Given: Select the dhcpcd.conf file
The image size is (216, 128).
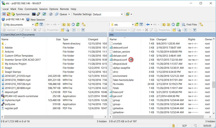Looking at the screenshot, I should [x=120, y=60].
